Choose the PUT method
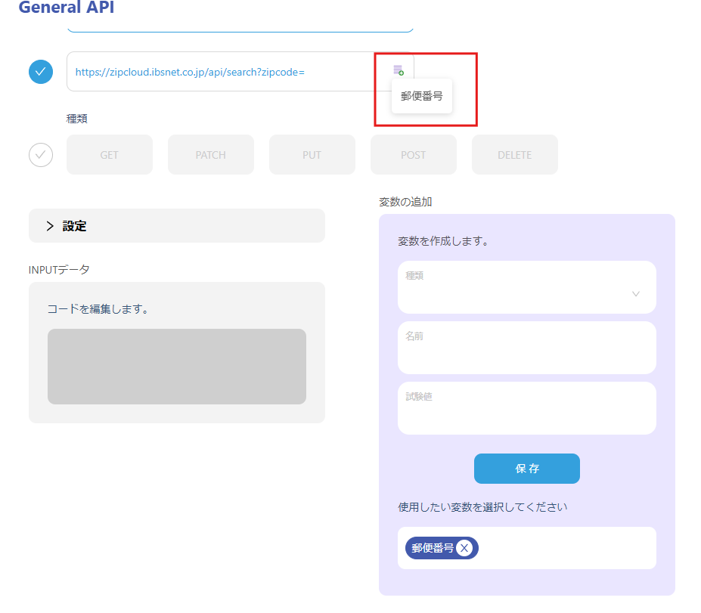 point(312,155)
